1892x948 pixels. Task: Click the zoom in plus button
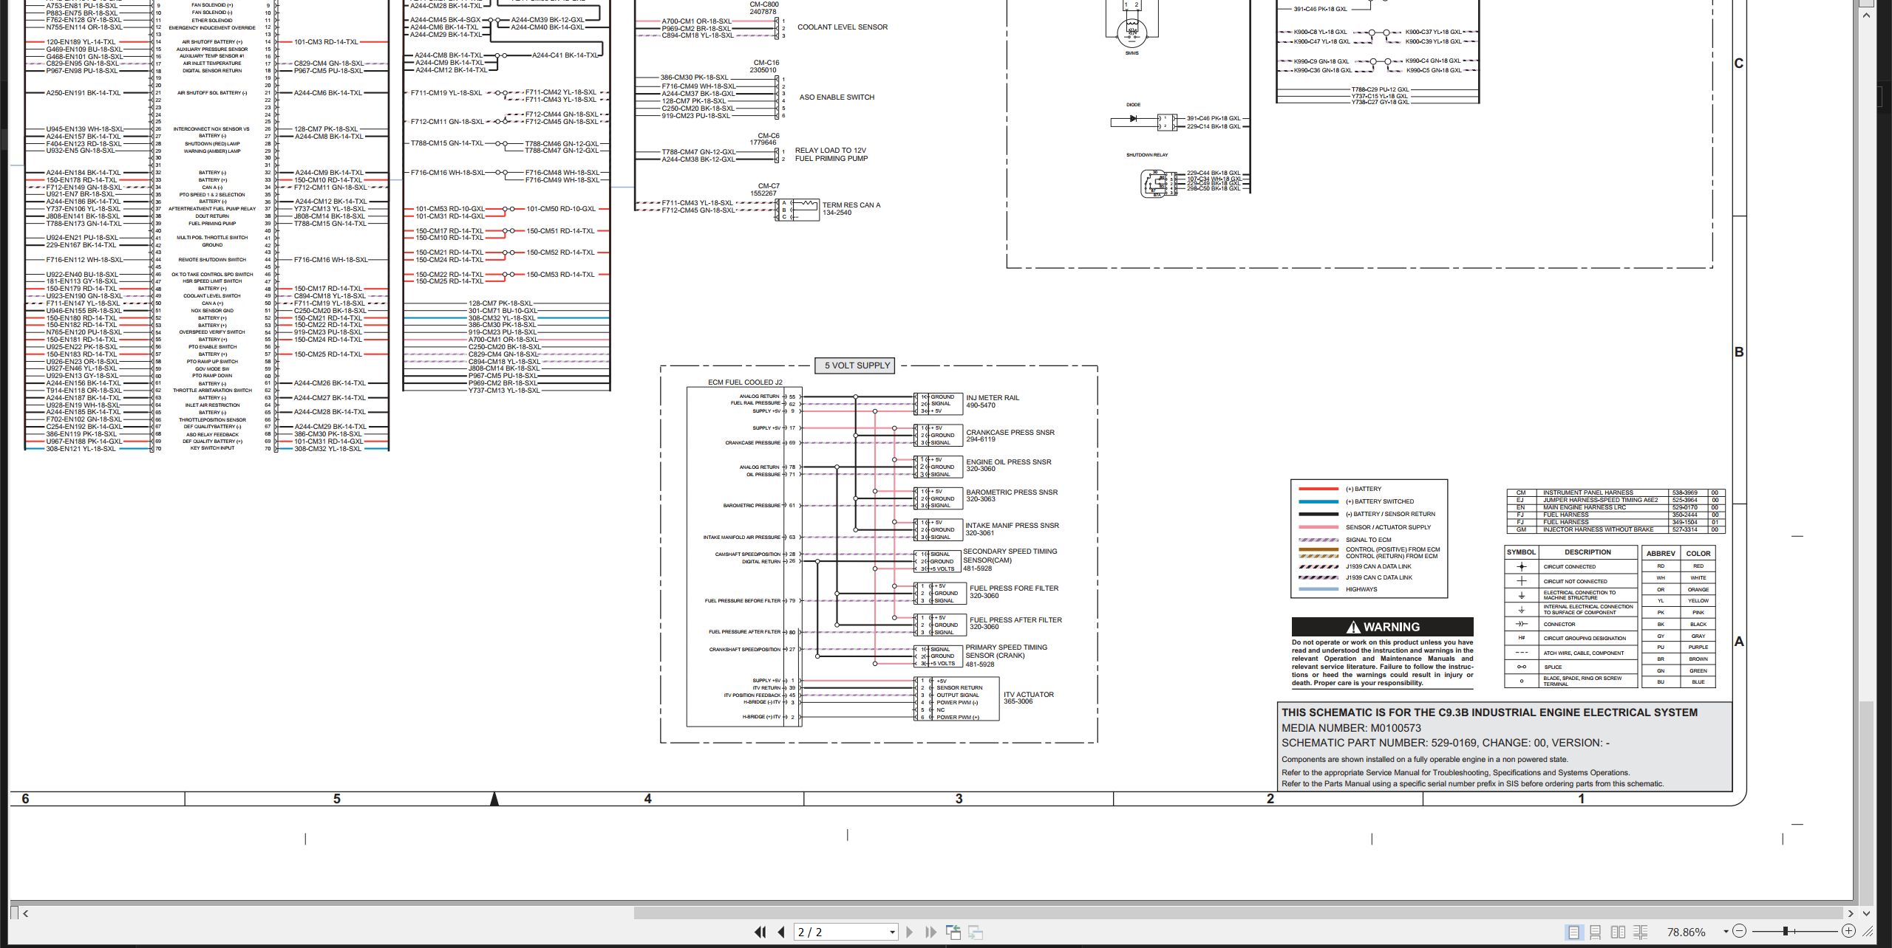pyautogui.click(x=1848, y=931)
